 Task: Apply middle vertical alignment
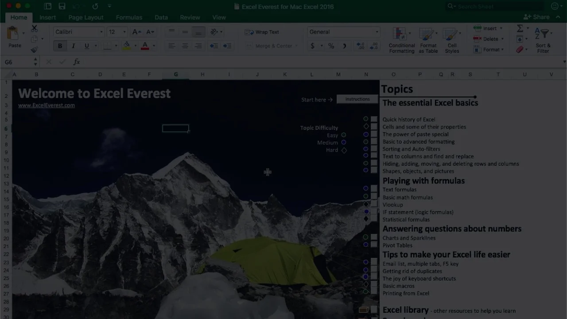[x=185, y=32]
